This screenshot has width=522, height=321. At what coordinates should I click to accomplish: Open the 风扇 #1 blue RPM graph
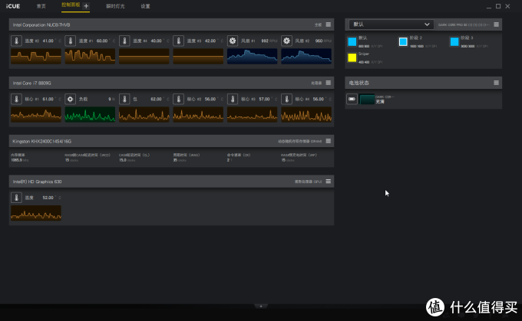(253, 56)
